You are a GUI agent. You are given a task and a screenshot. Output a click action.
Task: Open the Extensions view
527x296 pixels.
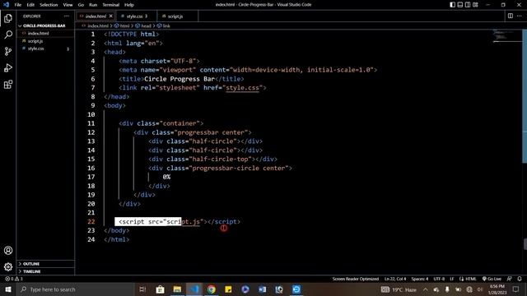point(8,84)
